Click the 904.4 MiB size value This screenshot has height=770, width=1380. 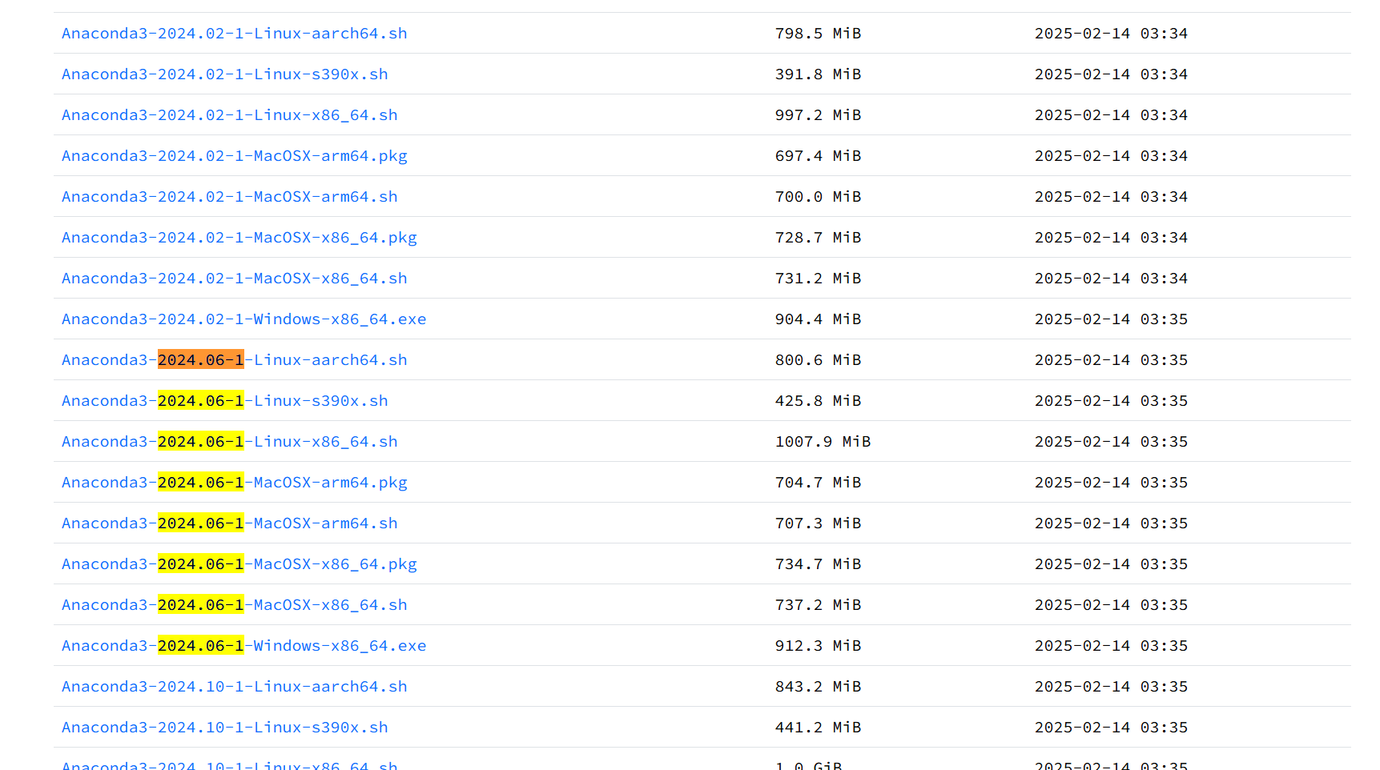point(819,319)
